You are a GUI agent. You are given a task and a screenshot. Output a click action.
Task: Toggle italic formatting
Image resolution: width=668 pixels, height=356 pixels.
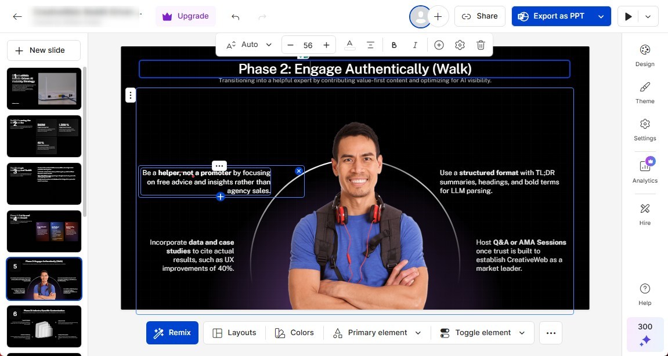(415, 45)
